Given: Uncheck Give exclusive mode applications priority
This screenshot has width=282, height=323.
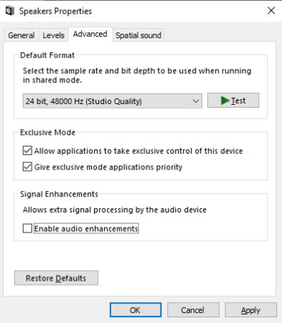Looking at the screenshot, I should click(x=27, y=167).
